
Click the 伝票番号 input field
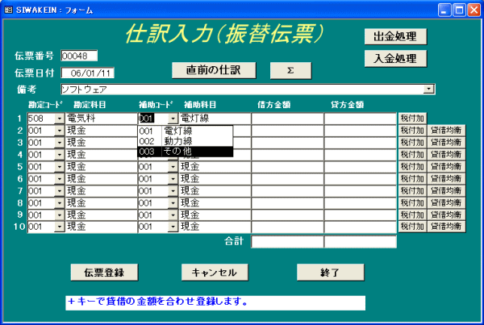(x=78, y=56)
